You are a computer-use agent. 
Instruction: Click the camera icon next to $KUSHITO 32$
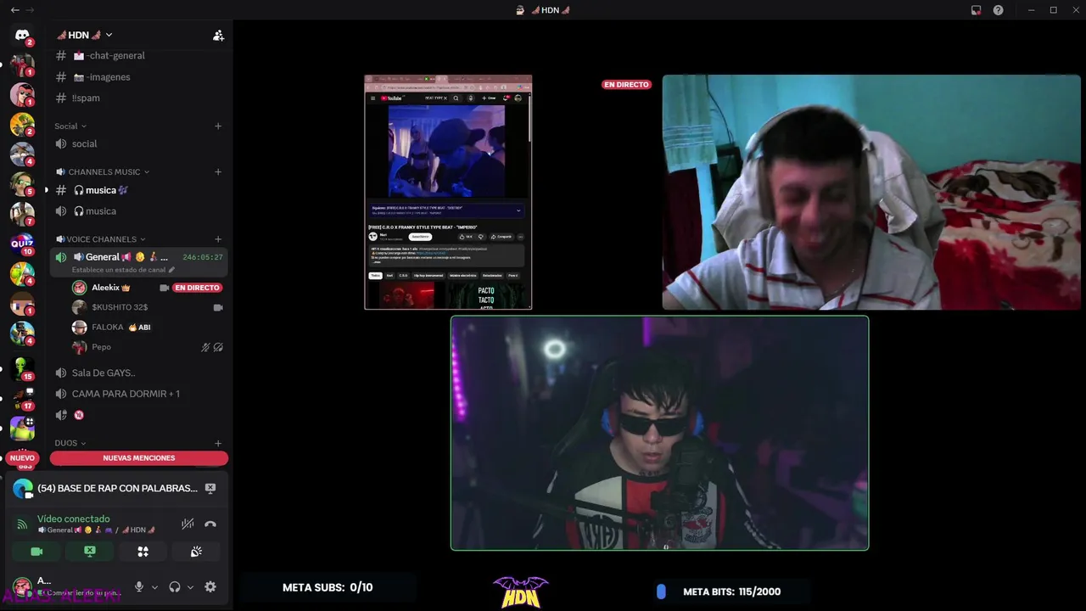pyautogui.click(x=218, y=307)
